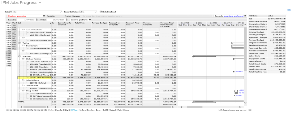
Task: Collapse the Michael Perkins tree group
Action: tap(23, 59)
